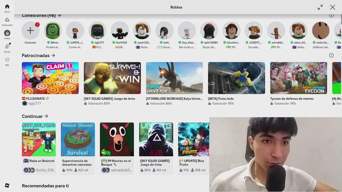This screenshot has height=192, width=342.
Task: Open anticrist friend avatar
Action: coord(321,30)
